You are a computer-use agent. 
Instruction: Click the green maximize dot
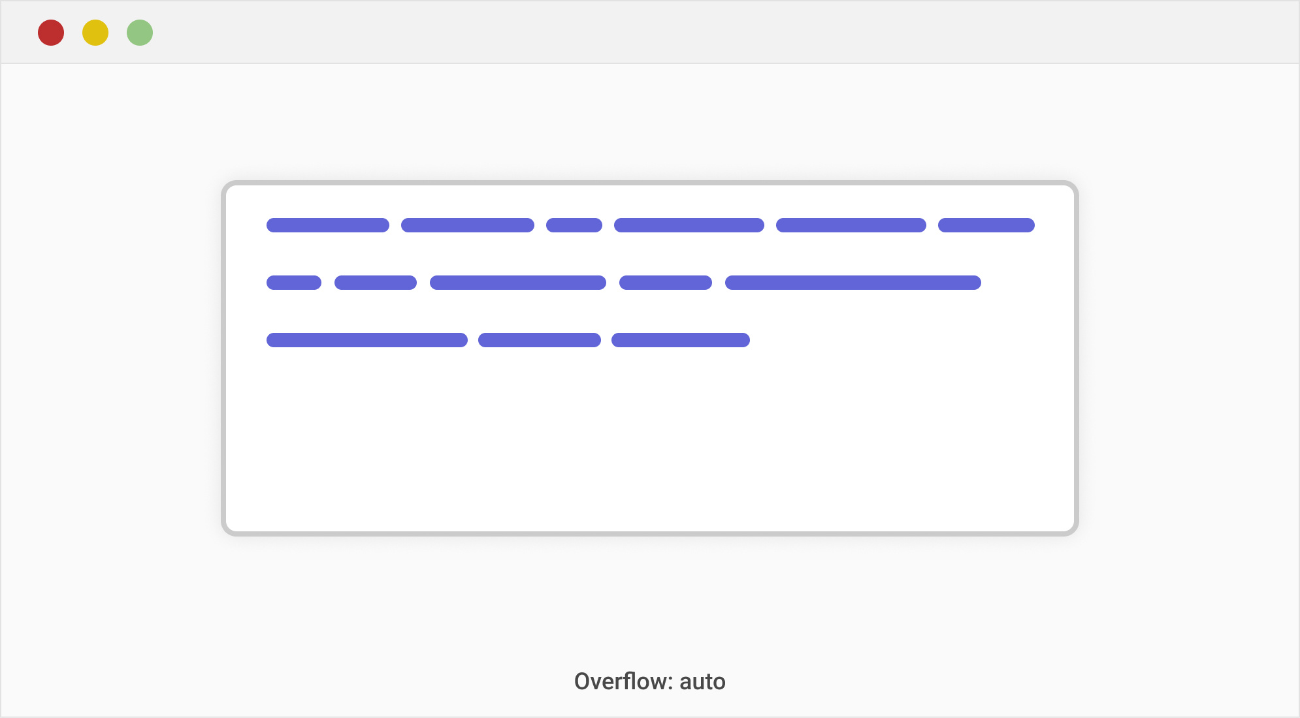point(140,33)
